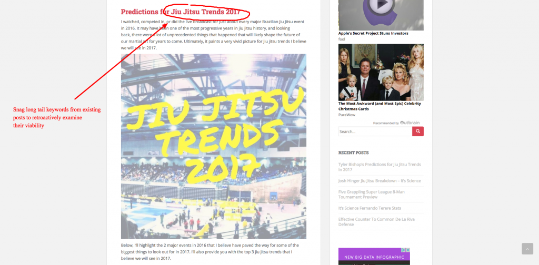Click the Apple's Secret Project Stuns Investors headline
Viewport: 539px width, 265px height.
373,33
